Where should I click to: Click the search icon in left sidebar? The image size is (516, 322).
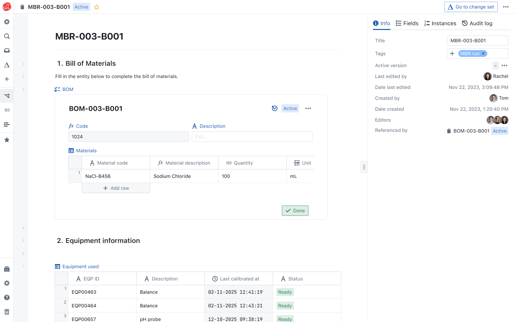[6, 36]
